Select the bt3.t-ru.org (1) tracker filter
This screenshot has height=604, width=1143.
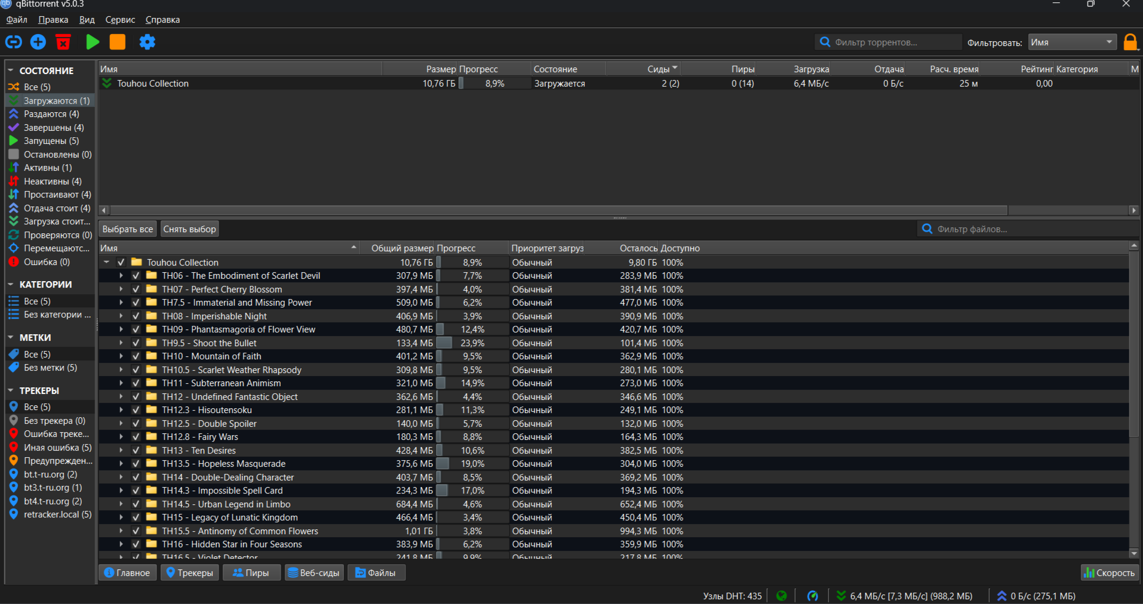[x=50, y=488]
